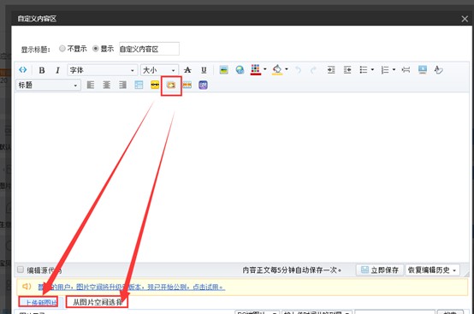Apply strikethrough formatting
This screenshot has height=314, width=474.
(187, 70)
